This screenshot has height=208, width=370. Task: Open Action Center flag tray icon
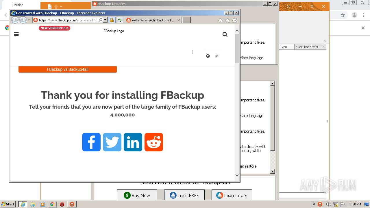pos(343,204)
